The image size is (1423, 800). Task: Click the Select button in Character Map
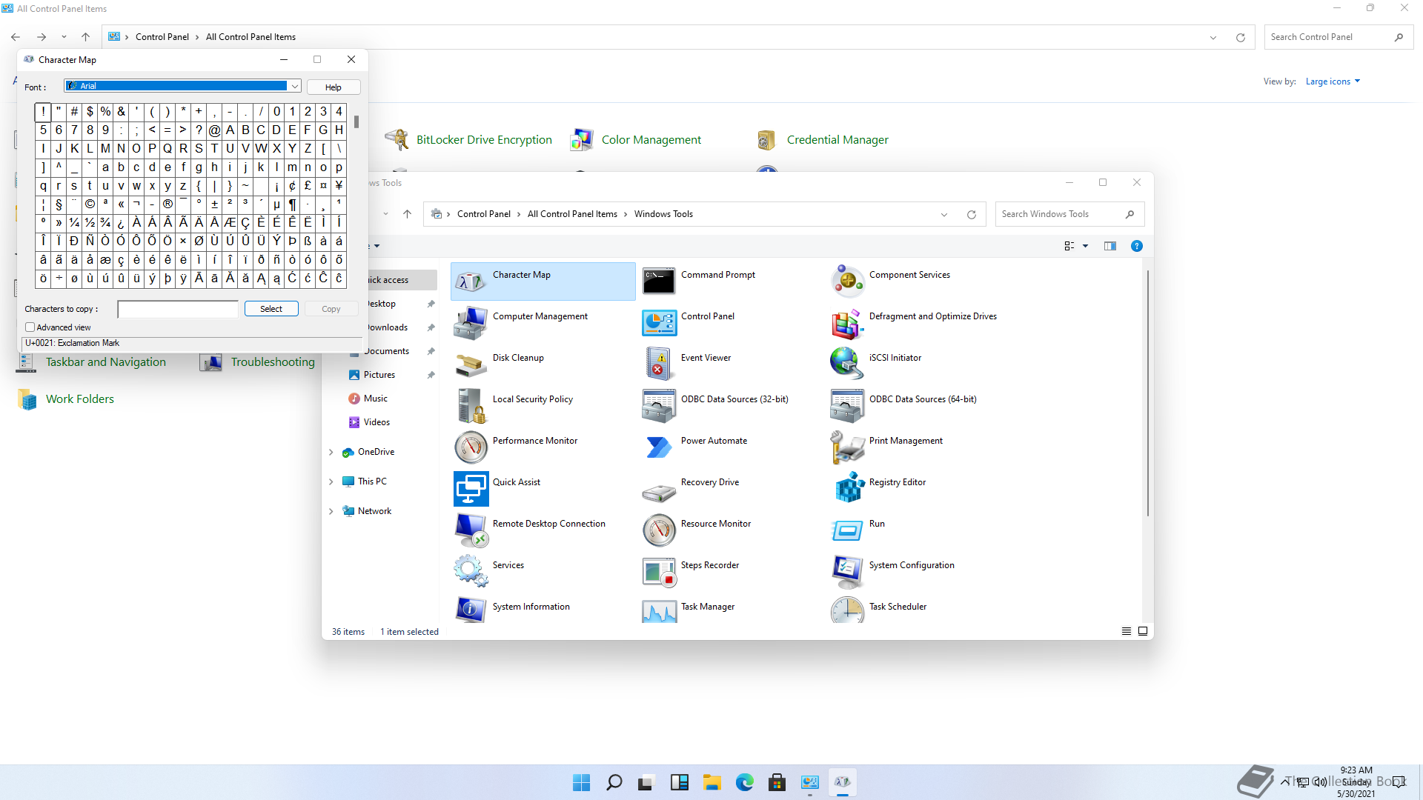(x=271, y=309)
